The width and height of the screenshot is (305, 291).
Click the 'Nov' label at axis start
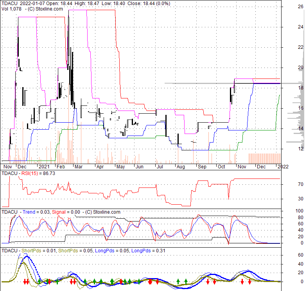pyautogui.click(x=8, y=167)
